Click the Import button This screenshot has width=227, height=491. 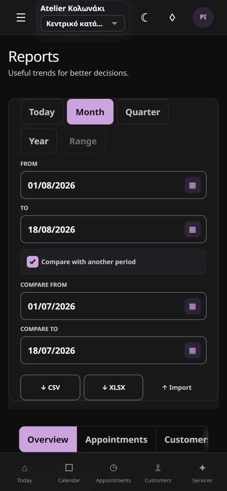[x=177, y=387]
